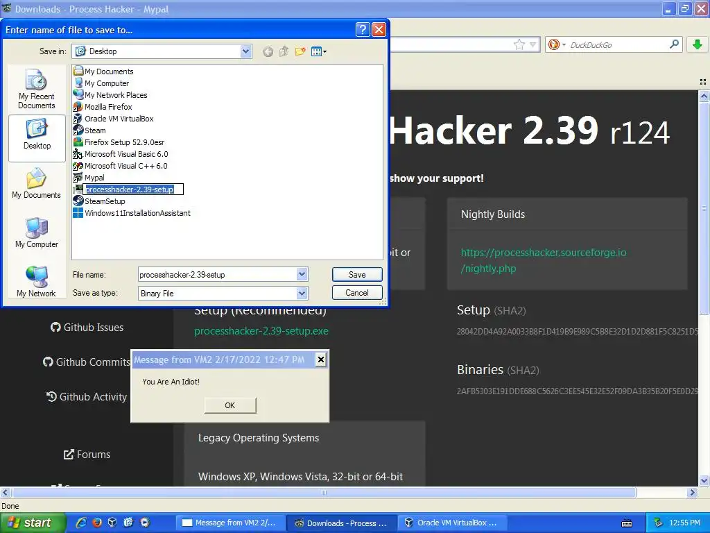The image size is (710, 533).
Task: Open the downloads green arrow button
Action: coord(698,44)
